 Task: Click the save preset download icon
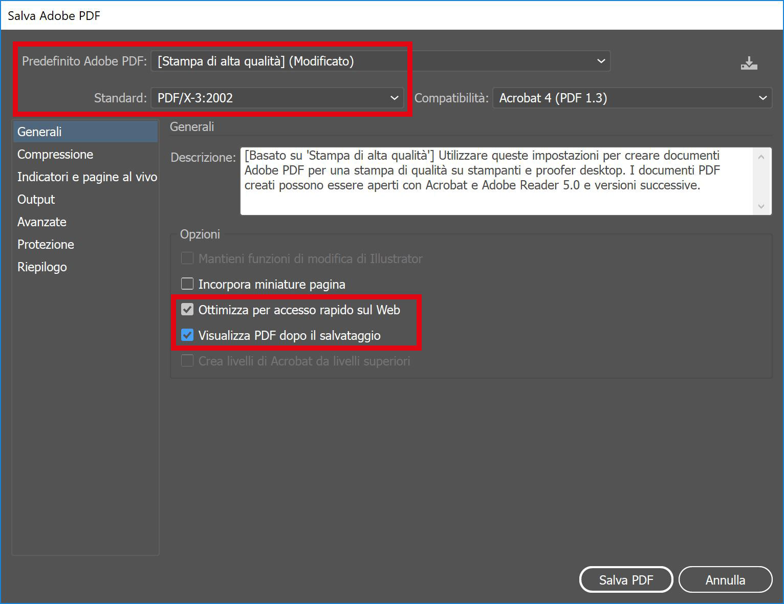pyautogui.click(x=749, y=63)
